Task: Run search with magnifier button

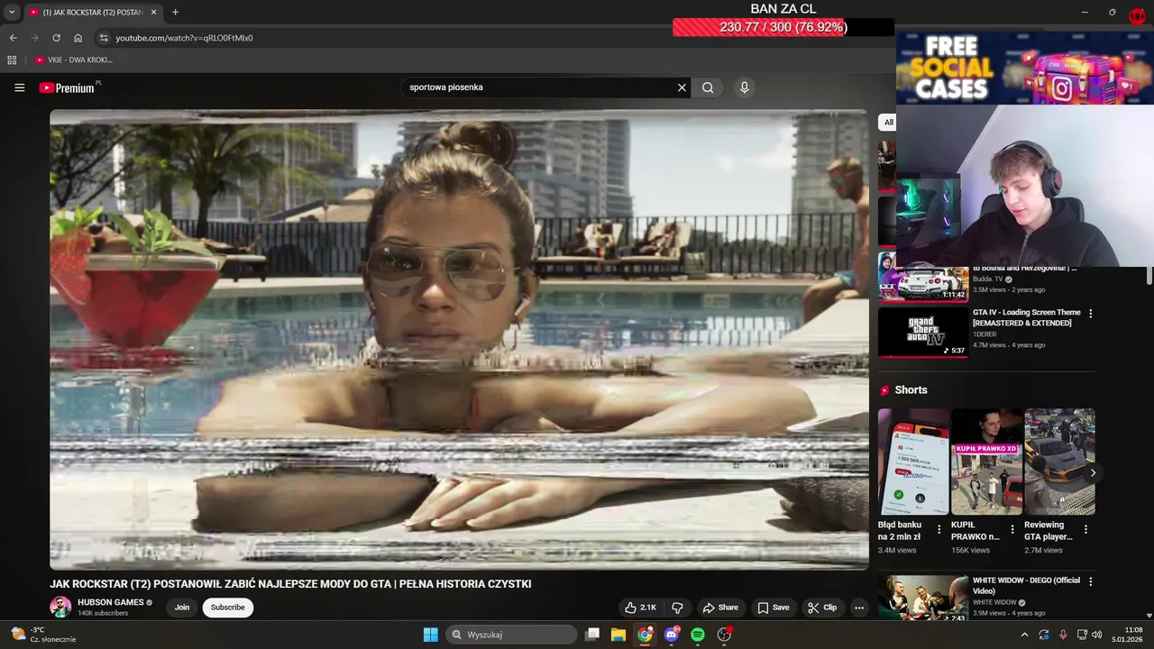Action: tap(708, 87)
